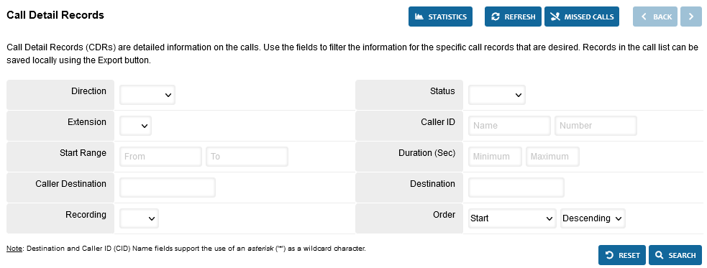
Task: Focus the Caller Destination text box
Action: pos(168,188)
